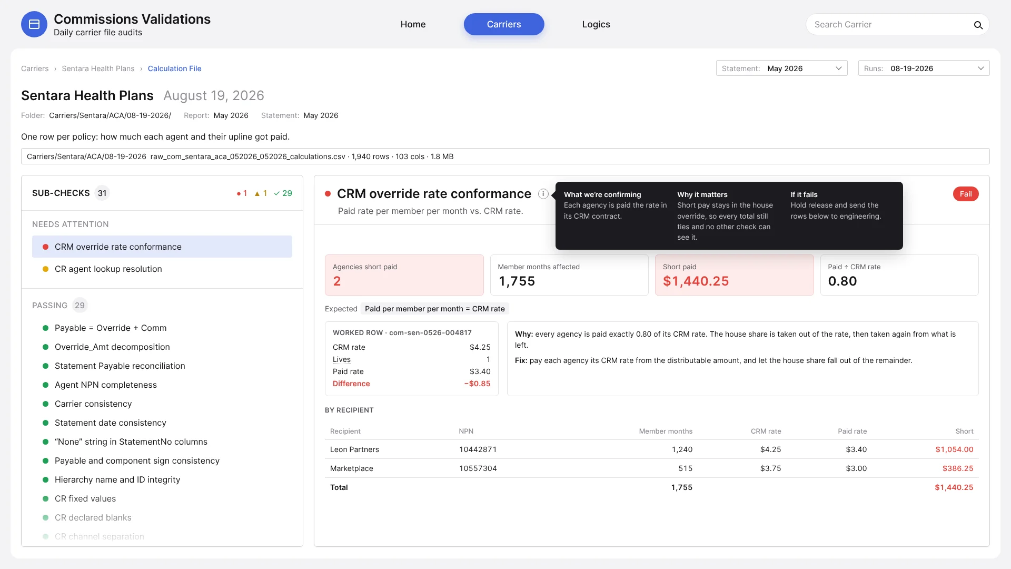
Task: Open Payable = Override + Comm check
Action: (x=162, y=328)
